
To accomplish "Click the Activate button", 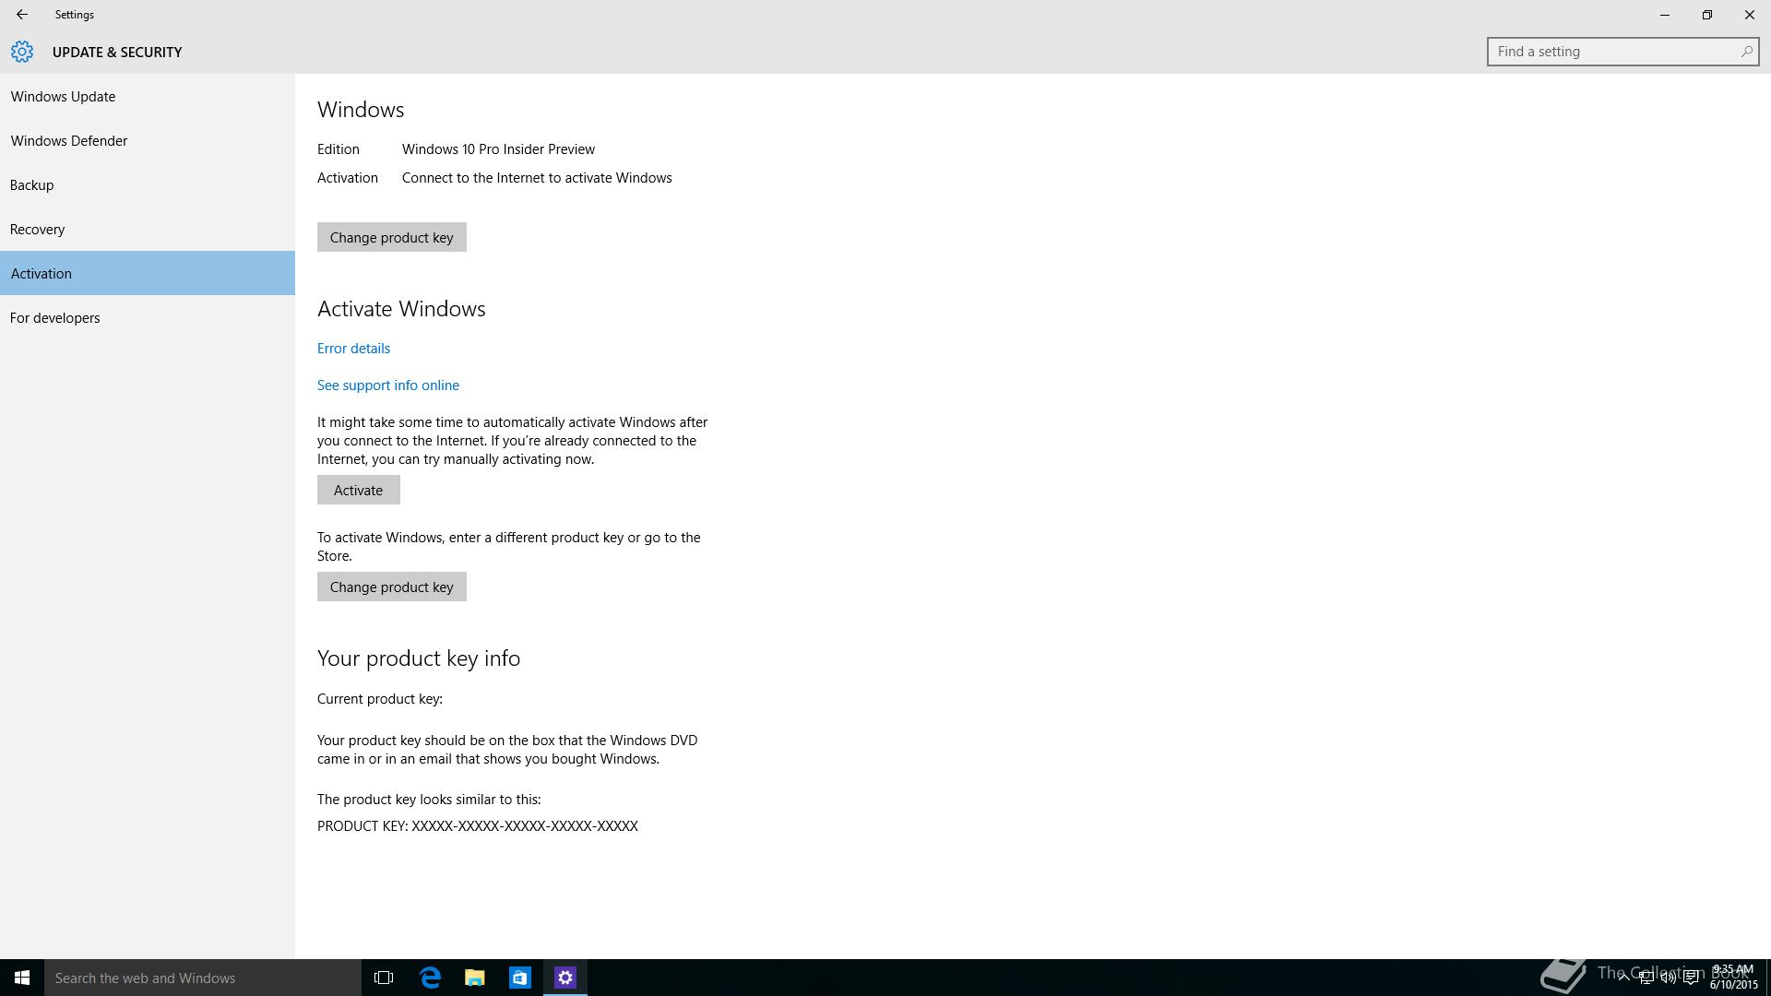I will coord(359,490).
